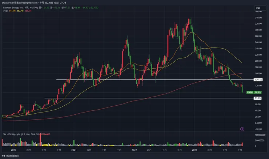Click the 60.00 price axis label
Screen dimensions: 269x159
(258, 104)
